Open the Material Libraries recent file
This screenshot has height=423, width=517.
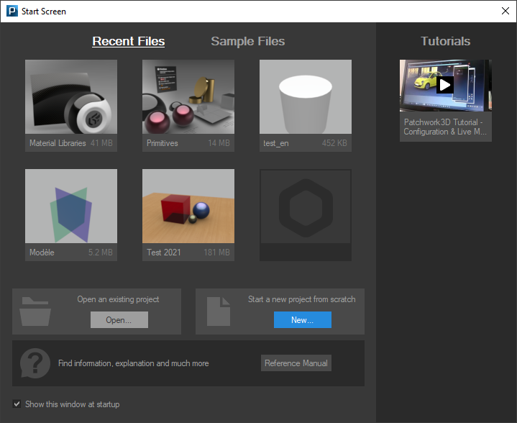coord(71,97)
